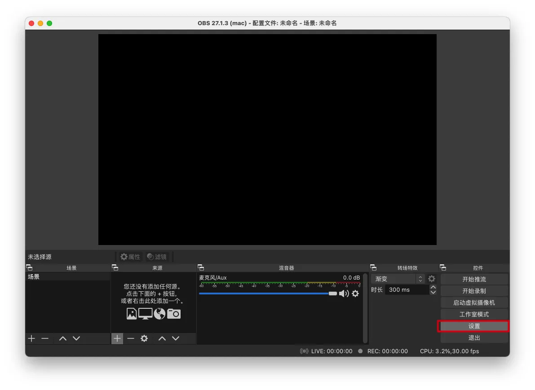Add a new source with plus button
The height and width of the screenshot is (390, 535).
(x=117, y=338)
